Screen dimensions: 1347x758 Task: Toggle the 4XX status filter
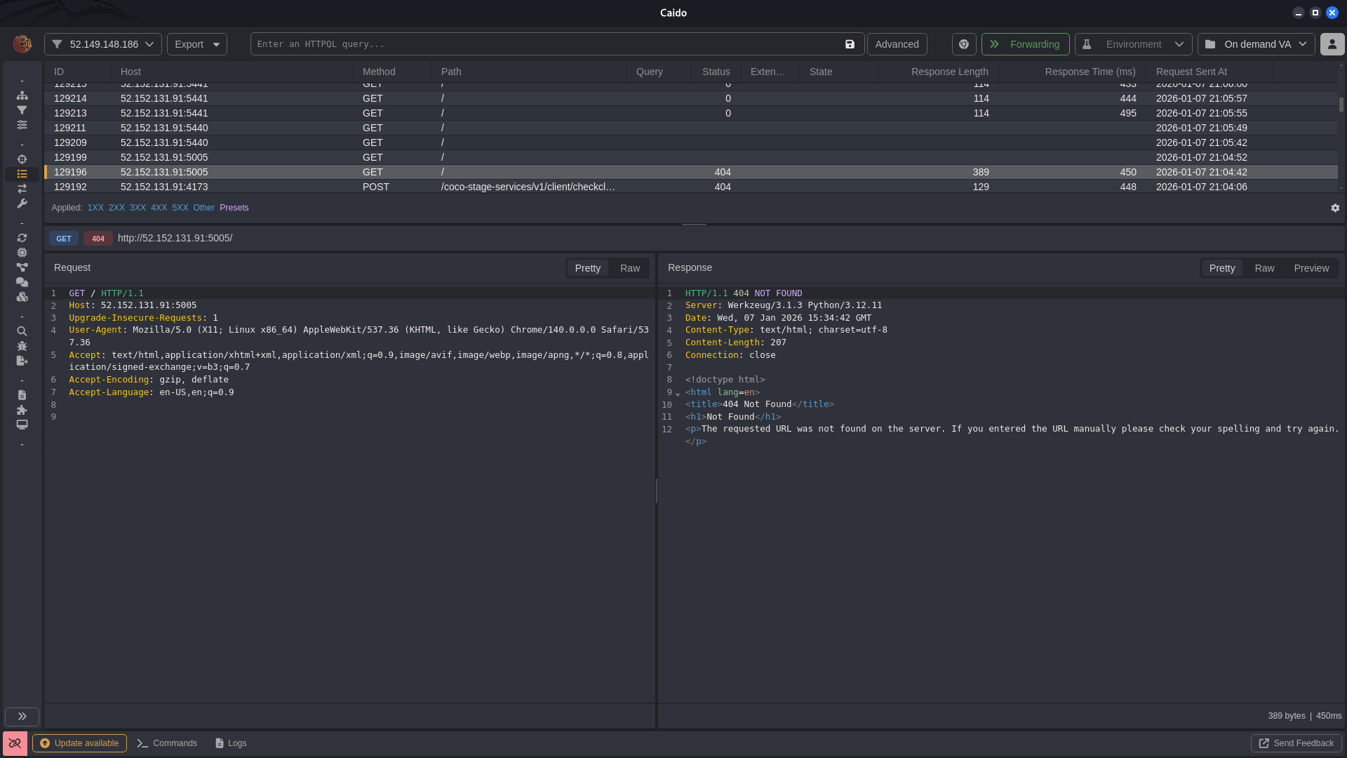(159, 208)
